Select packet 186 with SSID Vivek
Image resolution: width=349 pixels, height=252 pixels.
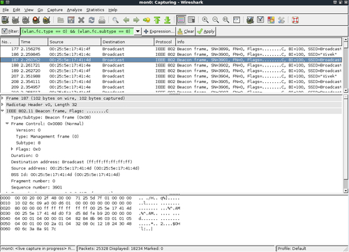(171, 54)
